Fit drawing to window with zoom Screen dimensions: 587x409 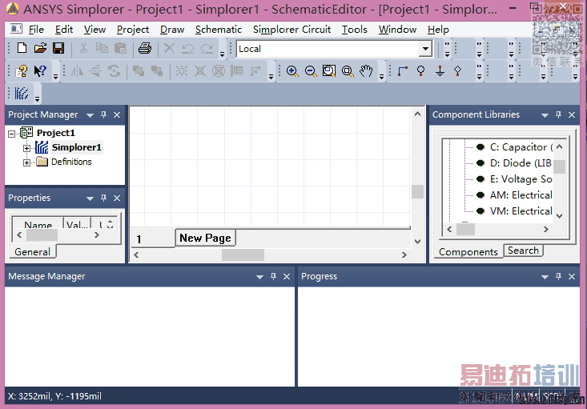(348, 70)
